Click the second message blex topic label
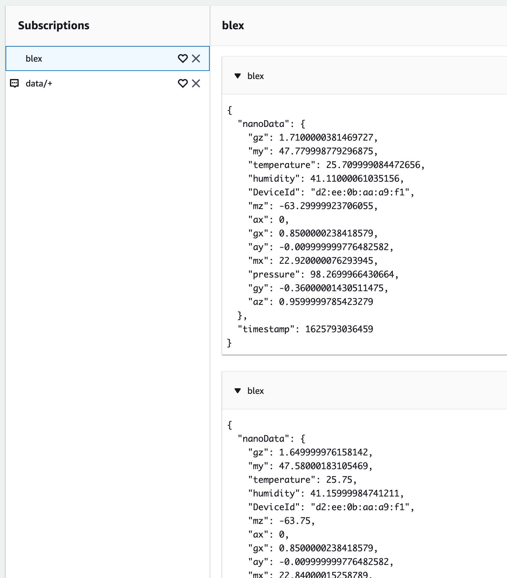This screenshot has width=507, height=578. [x=255, y=391]
